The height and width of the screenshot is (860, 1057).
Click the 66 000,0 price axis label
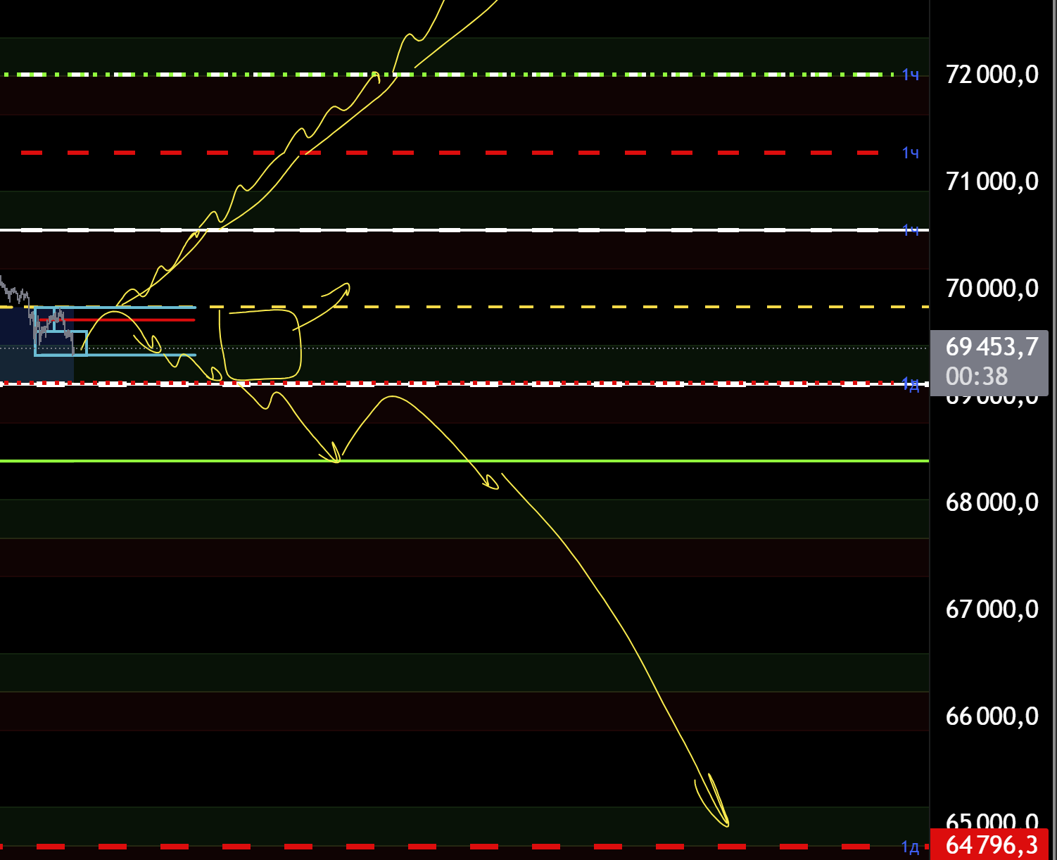[992, 716]
